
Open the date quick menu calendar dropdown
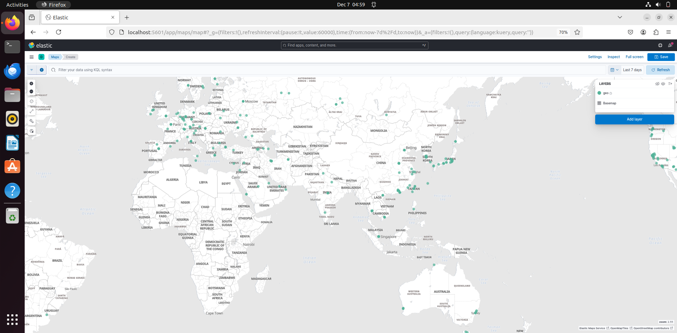614,70
